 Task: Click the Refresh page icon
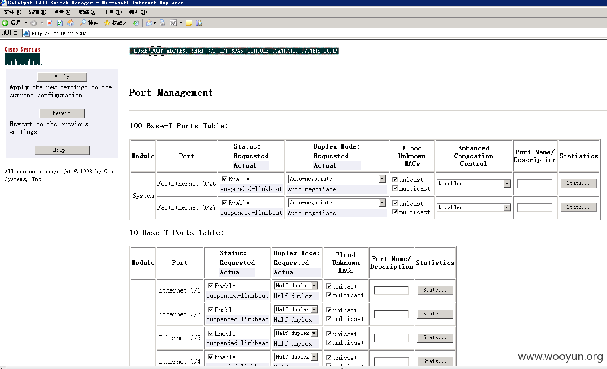click(60, 23)
